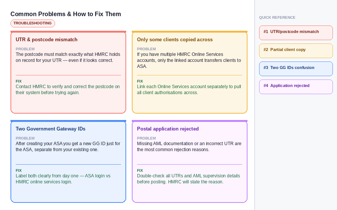Click problem text about missing AML documentation
Viewport: 337px width, 210px height.
pyautogui.click(x=189, y=147)
